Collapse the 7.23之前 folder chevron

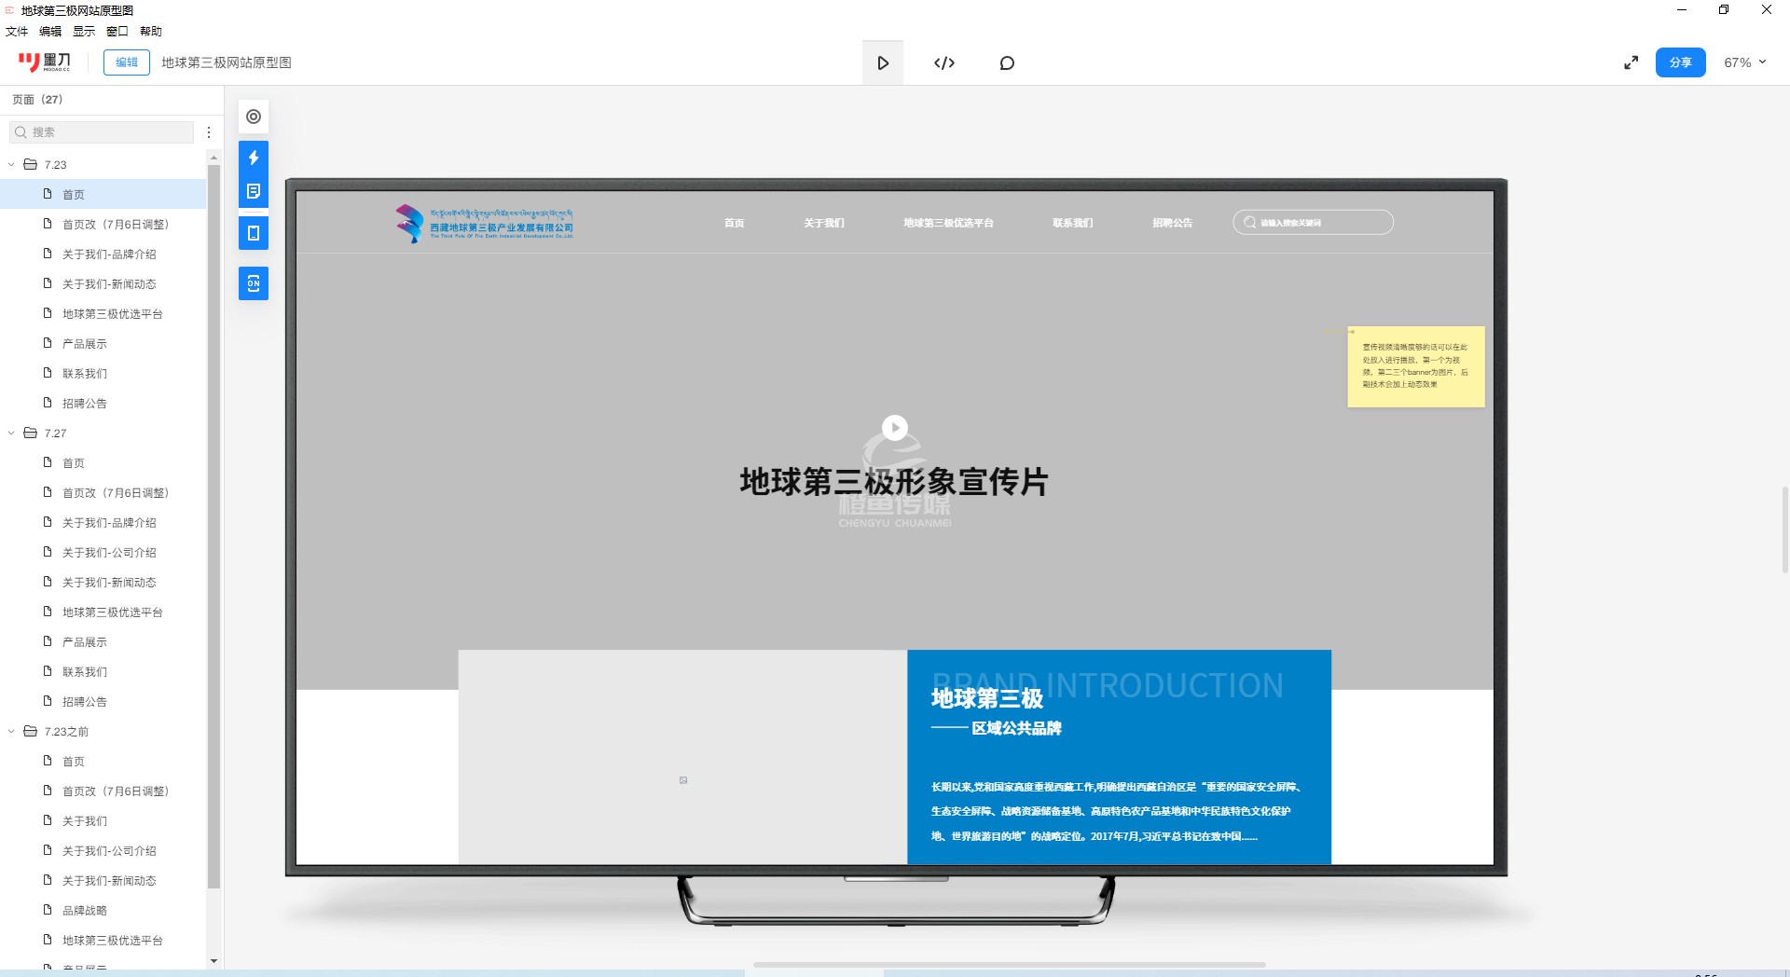pos(11,731)
